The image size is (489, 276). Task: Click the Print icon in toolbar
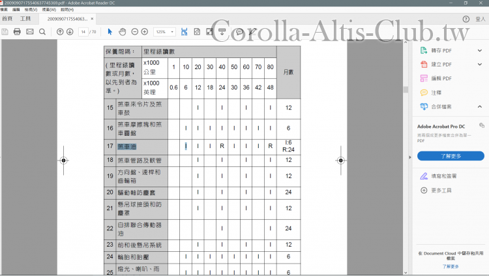tap(18, 31)
